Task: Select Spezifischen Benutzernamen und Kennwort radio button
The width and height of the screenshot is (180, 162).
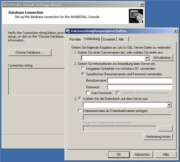Action: click(x=83, y=74)
